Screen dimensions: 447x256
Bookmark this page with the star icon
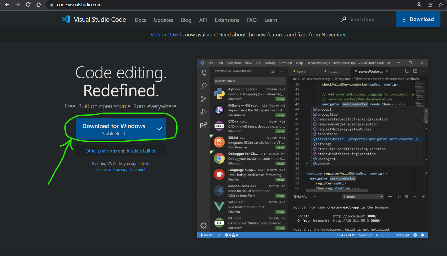point(441,4)
